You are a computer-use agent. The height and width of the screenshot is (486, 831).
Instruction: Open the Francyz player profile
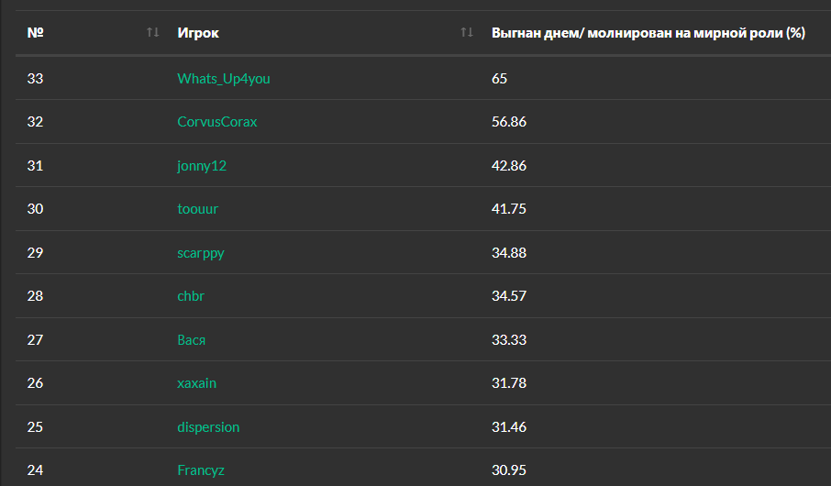(x=201, y=470)
